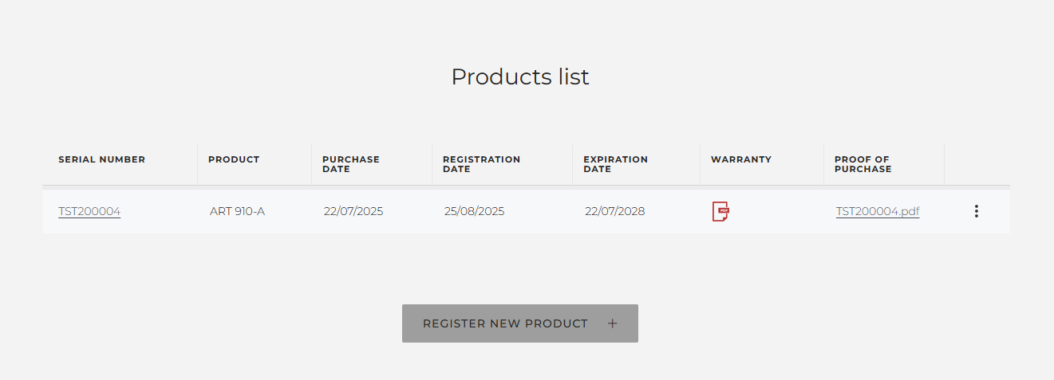Open the three-dot row actions menu
The image size is (1054, 380).
click(x=977, y=211)
